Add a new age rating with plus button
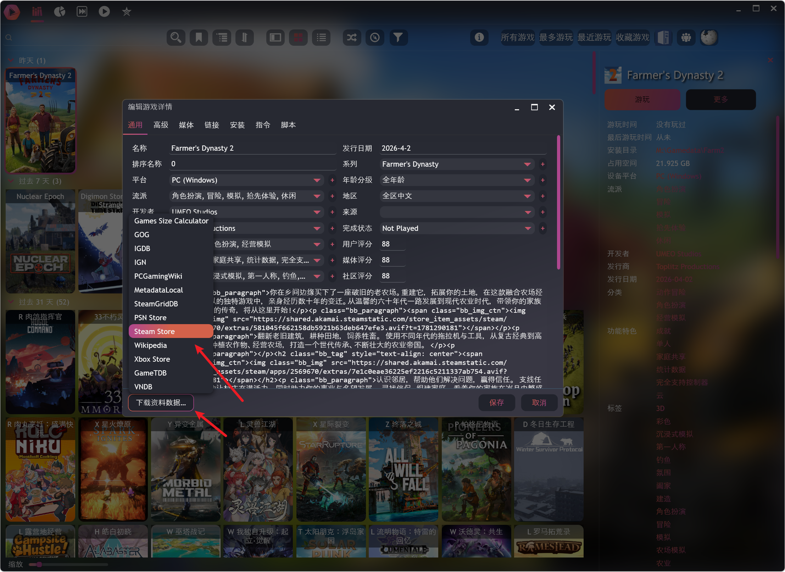 [x=542, y=180]
